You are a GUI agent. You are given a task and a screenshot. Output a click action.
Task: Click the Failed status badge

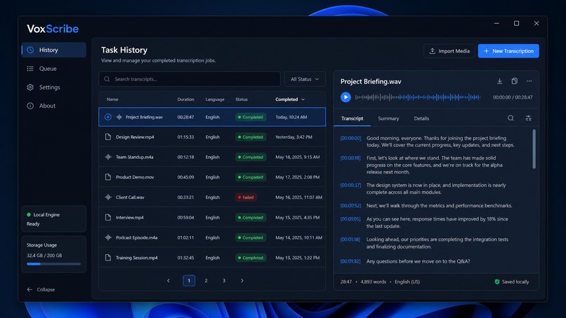tap(246, 197)
